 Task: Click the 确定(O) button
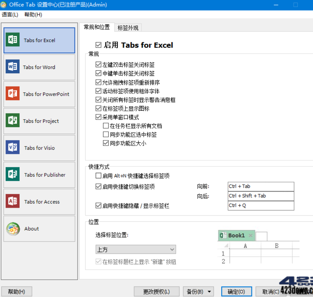[236, 291]
